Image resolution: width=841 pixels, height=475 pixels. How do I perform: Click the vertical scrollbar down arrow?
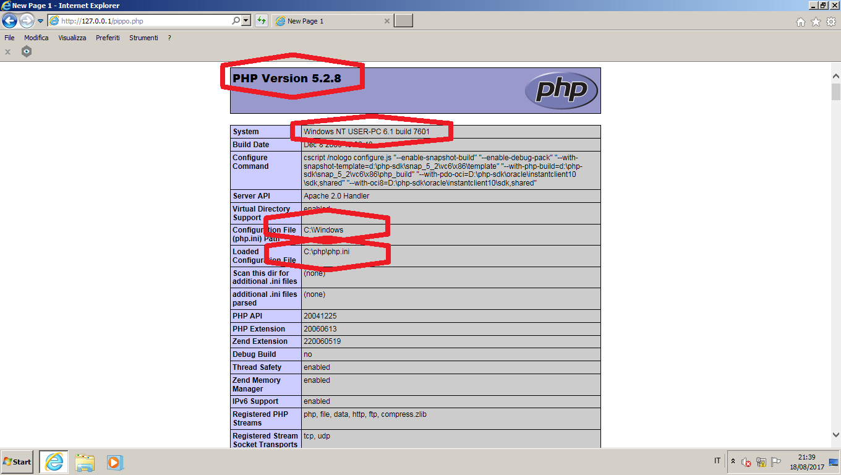pyautogui.click(x=835, y=435)
